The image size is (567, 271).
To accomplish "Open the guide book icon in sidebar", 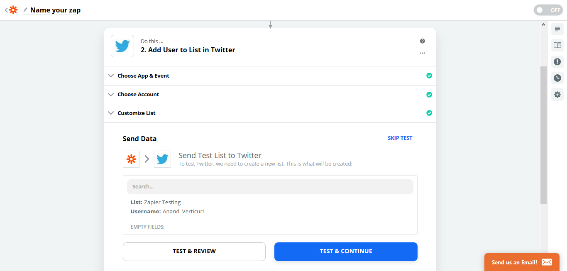I will coord(557,45).
